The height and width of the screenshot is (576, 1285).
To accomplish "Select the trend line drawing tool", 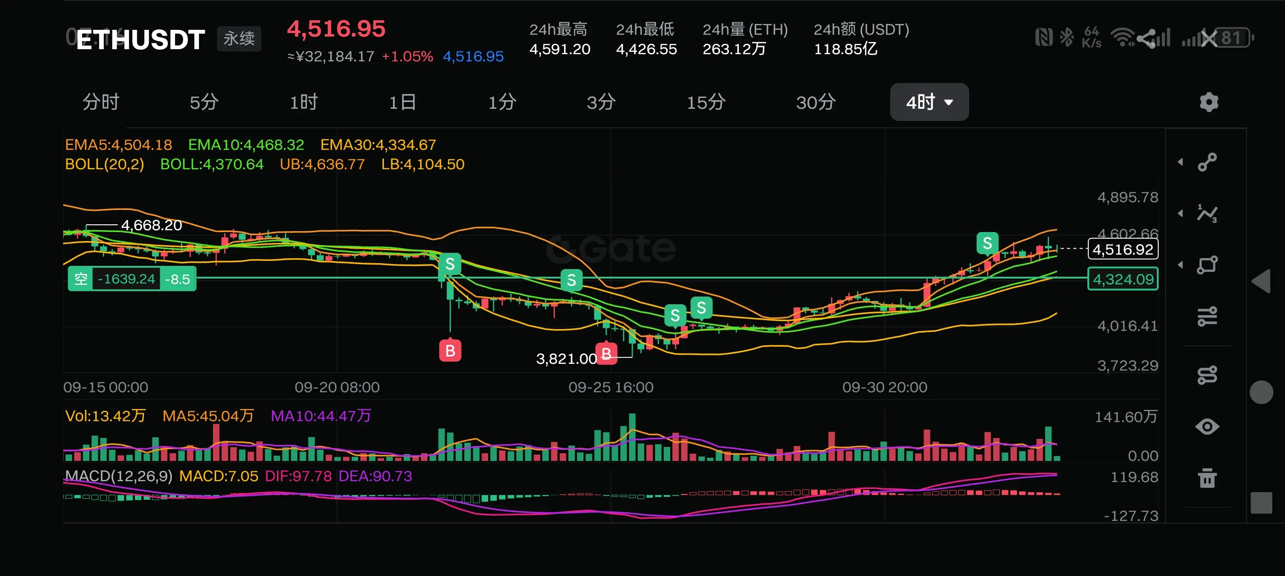I will (1207, 162).
